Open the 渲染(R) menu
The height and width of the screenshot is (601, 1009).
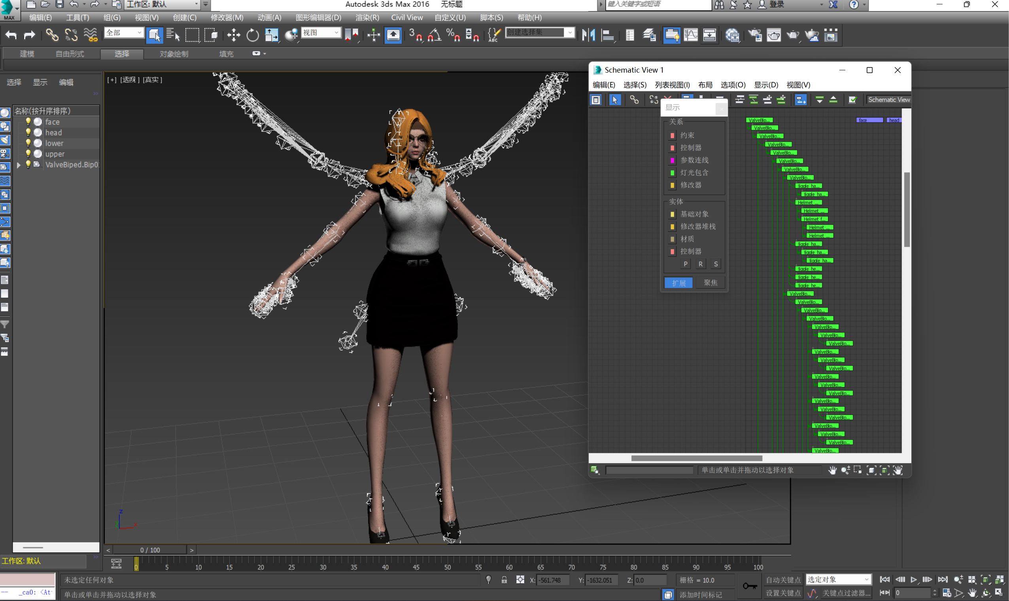click(x=367, y=17)
